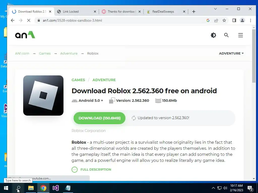Click the share this page icon
Image resolution: width=258 pixels, height=193 pixels.
point(216,20)
